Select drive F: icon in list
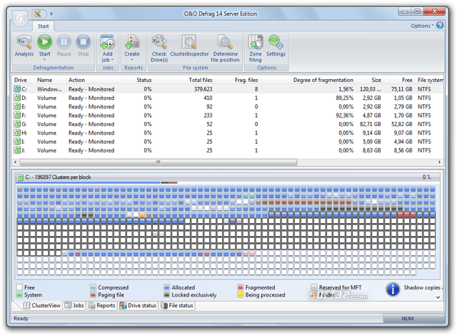The height and width of the screenshot is (335, 457). click(x=17, y=115)
